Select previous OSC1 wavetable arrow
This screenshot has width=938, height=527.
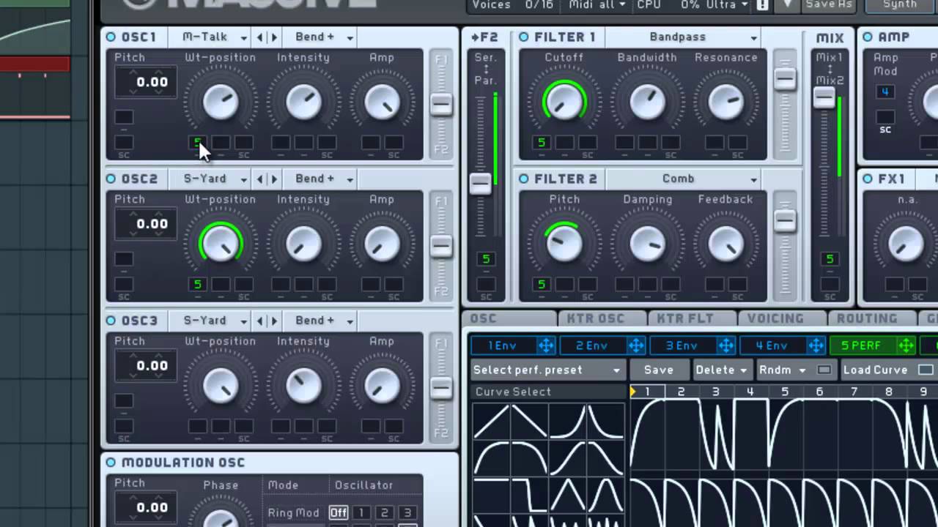point(260,37)
